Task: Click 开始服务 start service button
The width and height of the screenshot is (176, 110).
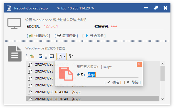Action: (x=94, y=36)
